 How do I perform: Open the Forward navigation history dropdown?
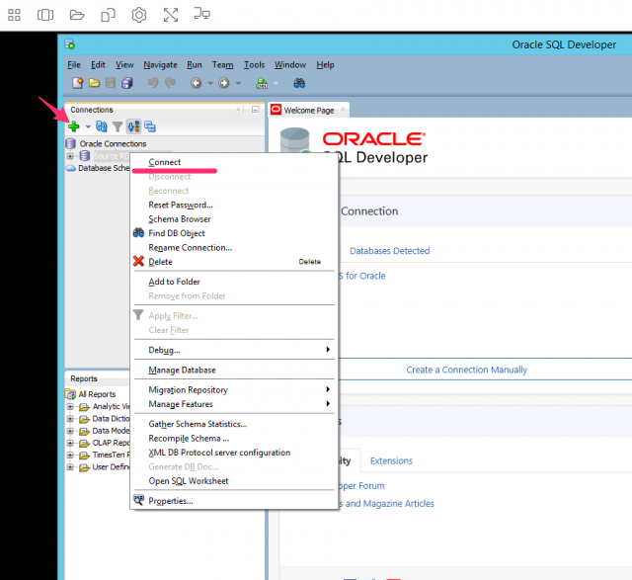(238, 83)
